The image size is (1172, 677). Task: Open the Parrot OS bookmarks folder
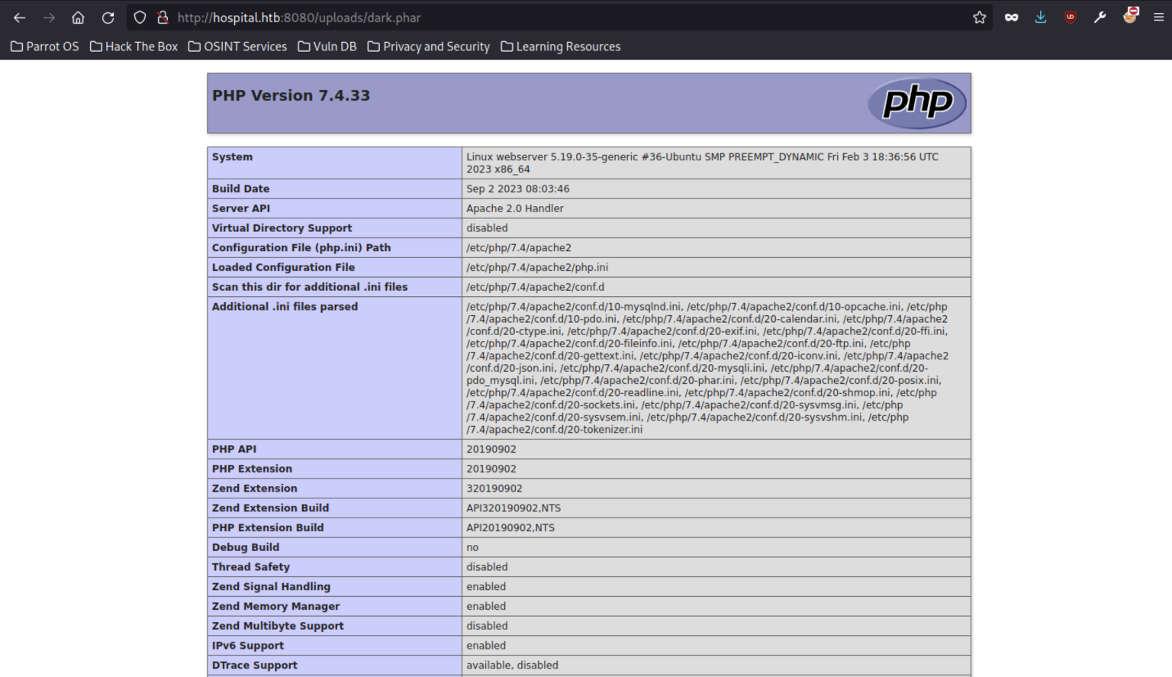click(45, 47)
